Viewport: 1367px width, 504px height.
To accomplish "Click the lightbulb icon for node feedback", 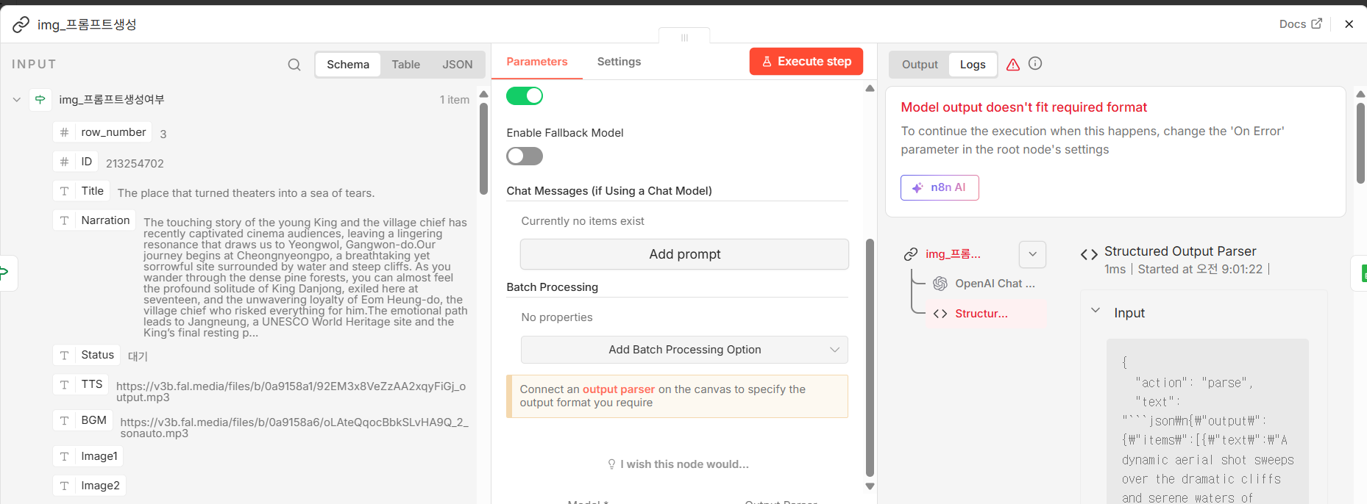I will coord(611,464).
